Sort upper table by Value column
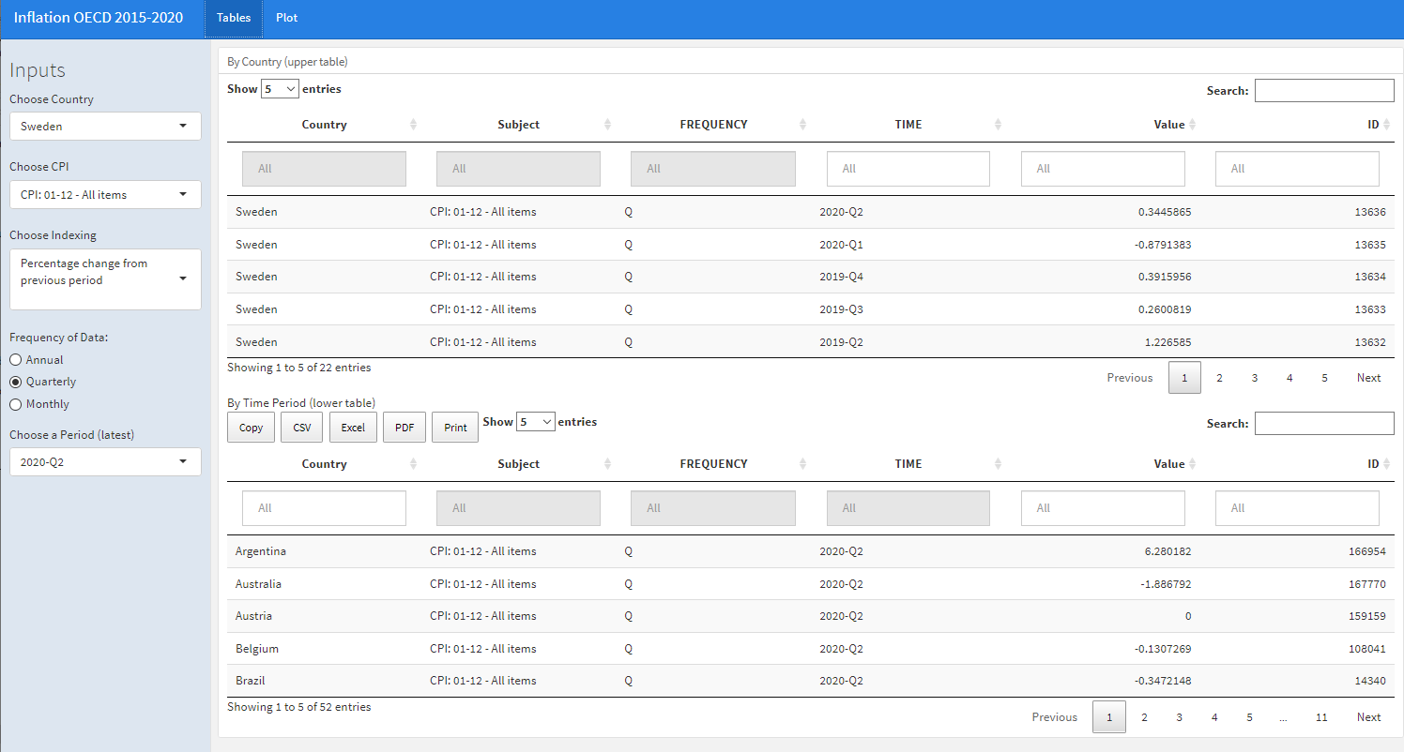1404x752 pixels. click(1168, 125)
